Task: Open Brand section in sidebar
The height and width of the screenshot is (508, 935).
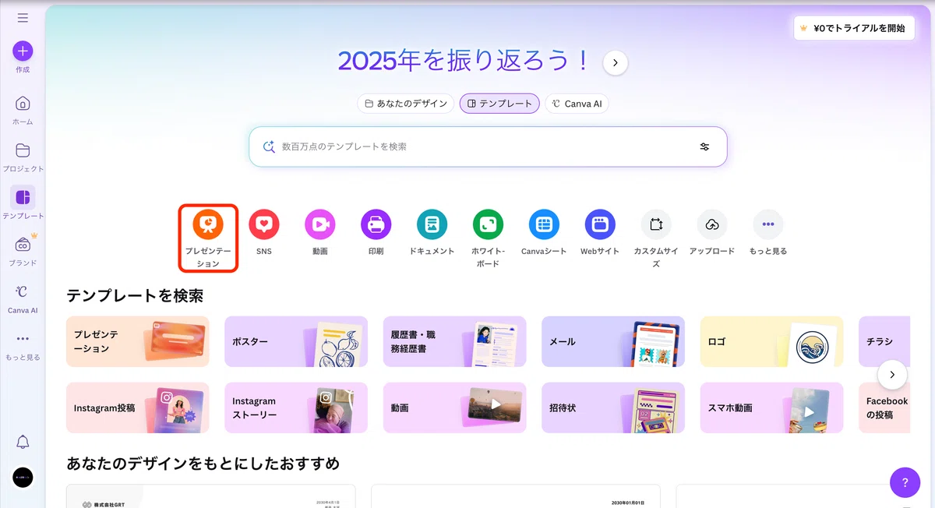Action: coord(23,245)
